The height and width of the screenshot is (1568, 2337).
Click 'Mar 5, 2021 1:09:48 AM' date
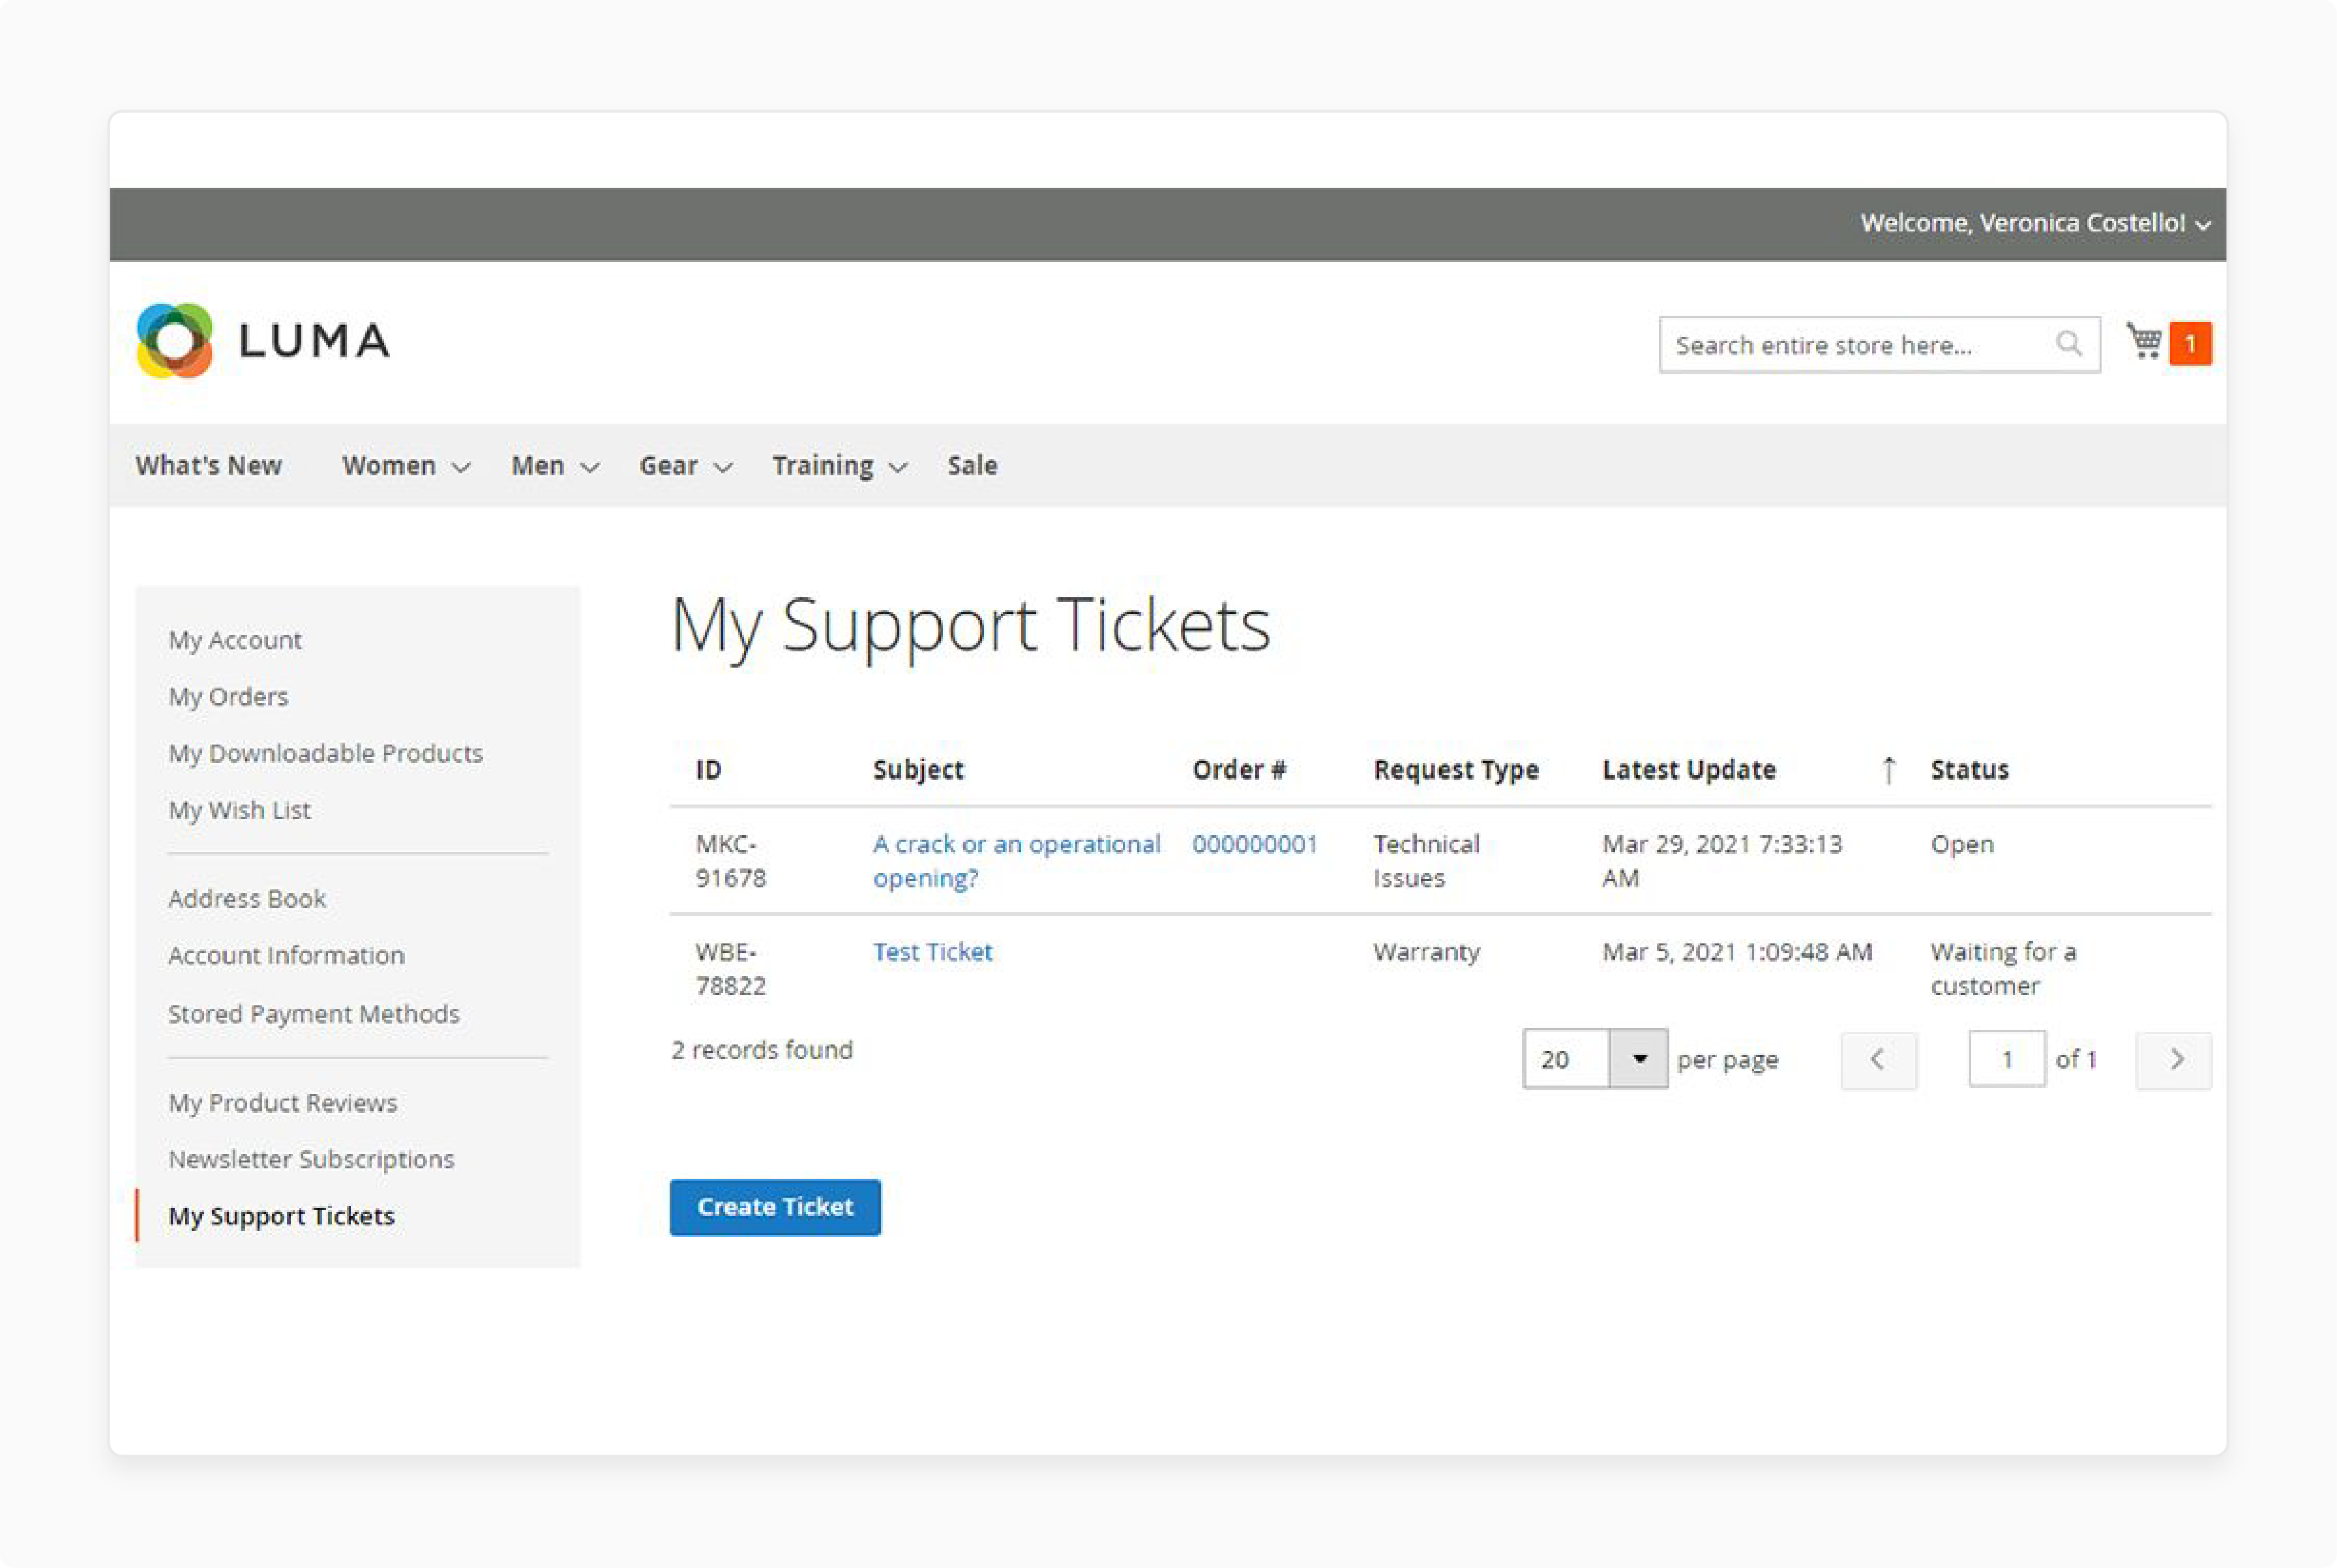(1737, 952)
